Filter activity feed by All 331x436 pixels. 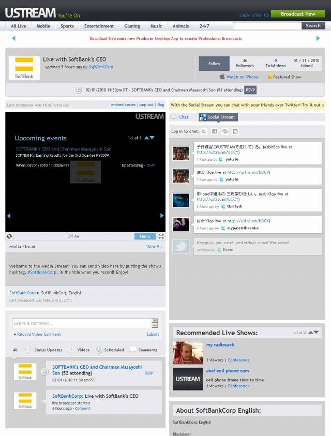(15, 350)
